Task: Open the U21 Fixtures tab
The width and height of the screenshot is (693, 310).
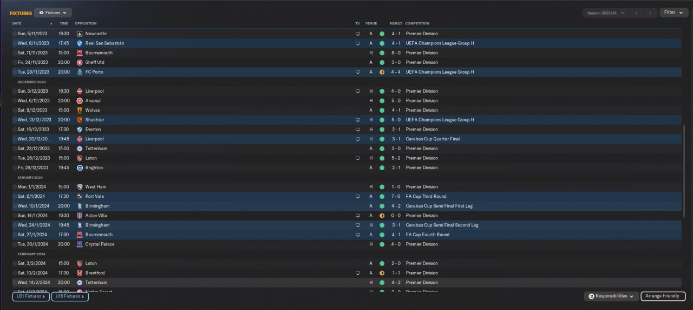Action: 31,296
